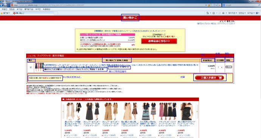Click the red お申込はこちら>> button

(159, 41)
